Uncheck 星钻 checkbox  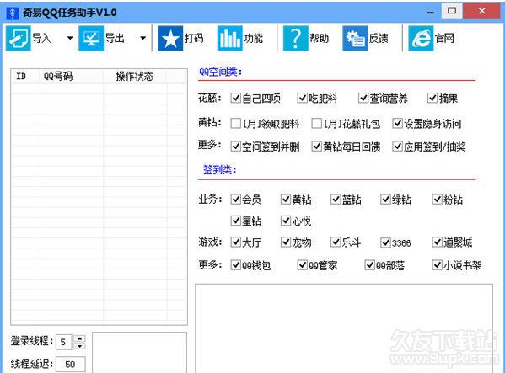pos(236,221)
